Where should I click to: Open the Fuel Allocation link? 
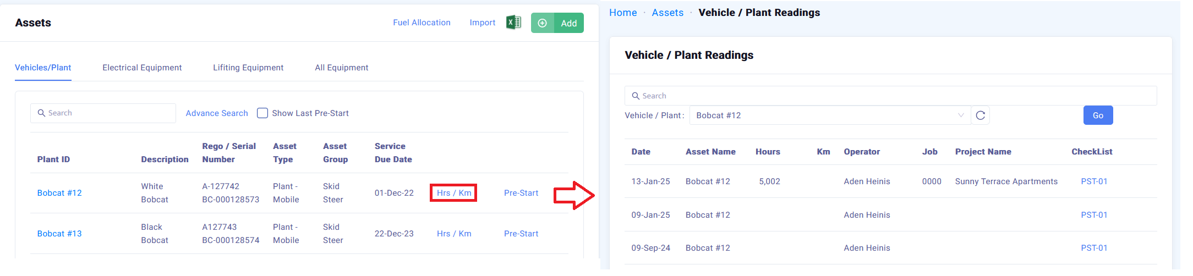pyautogui.click(x=422, y=23)
